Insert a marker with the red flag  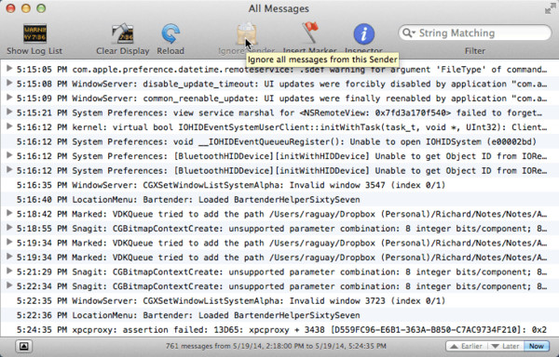(309, 33)
